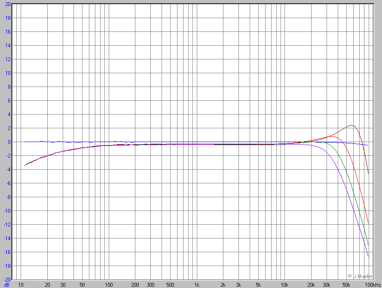Click the "200" frequency label
The width and height of the screenshot is (382, 288).
(x=135, y=285)
